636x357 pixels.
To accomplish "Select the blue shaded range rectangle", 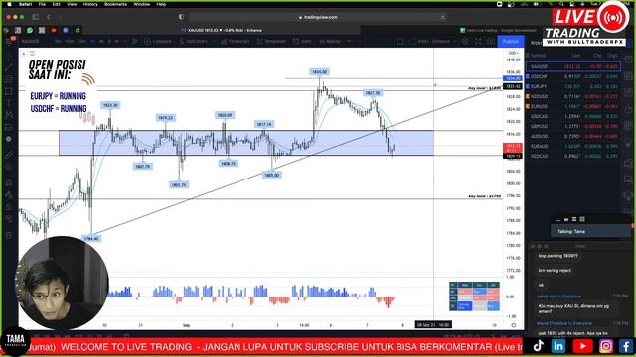I will click(246, 143).
